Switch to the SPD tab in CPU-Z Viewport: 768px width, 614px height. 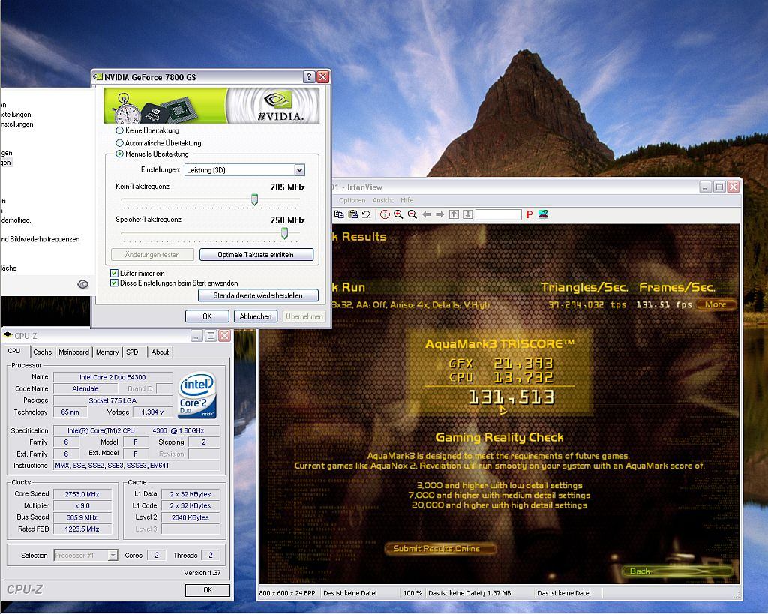pos(133,352)
